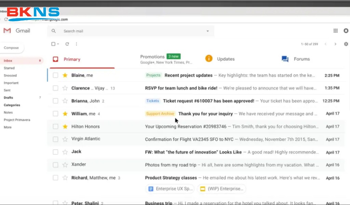Refresh the inbox with the reload icon

67,44
